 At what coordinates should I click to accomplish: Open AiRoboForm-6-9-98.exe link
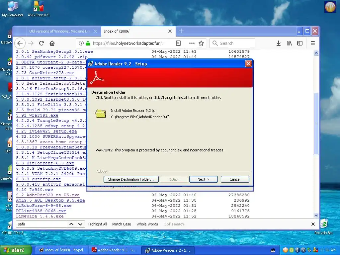point(43,206)
